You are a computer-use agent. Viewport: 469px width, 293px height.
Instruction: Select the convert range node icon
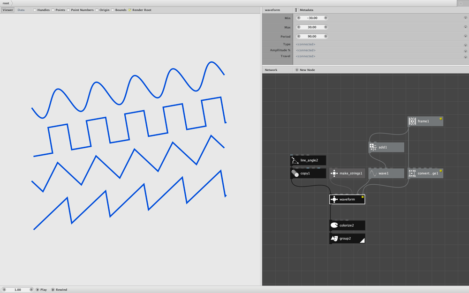click(412, 173)
